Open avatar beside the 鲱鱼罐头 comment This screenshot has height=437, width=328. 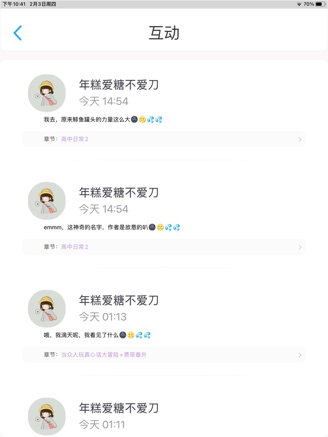[47, 93]
